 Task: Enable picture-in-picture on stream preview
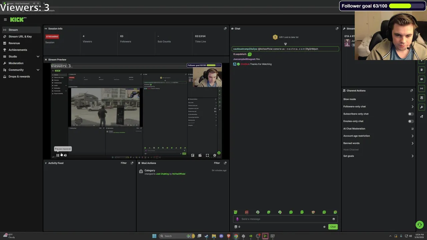tap(192, 155)
